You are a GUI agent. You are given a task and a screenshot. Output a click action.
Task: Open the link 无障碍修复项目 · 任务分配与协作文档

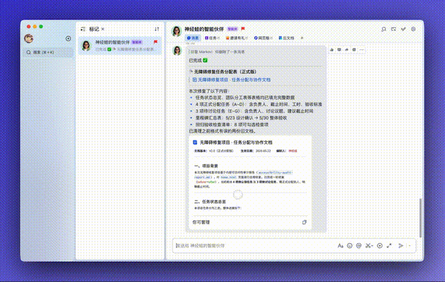pos(234,80)
